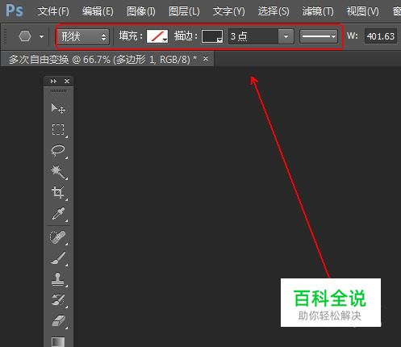The image size is (401, 347).
Task: Open the 选择(S) menu
Action: (x=274, y=11)
